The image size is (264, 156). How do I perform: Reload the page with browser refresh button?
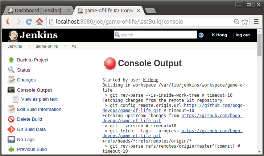click(29, 21)
